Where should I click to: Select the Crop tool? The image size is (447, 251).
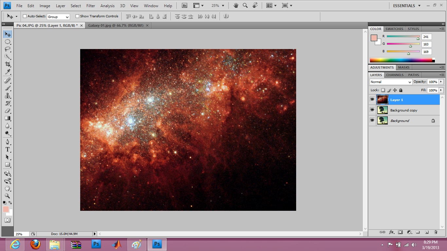(x=8, y=64)
